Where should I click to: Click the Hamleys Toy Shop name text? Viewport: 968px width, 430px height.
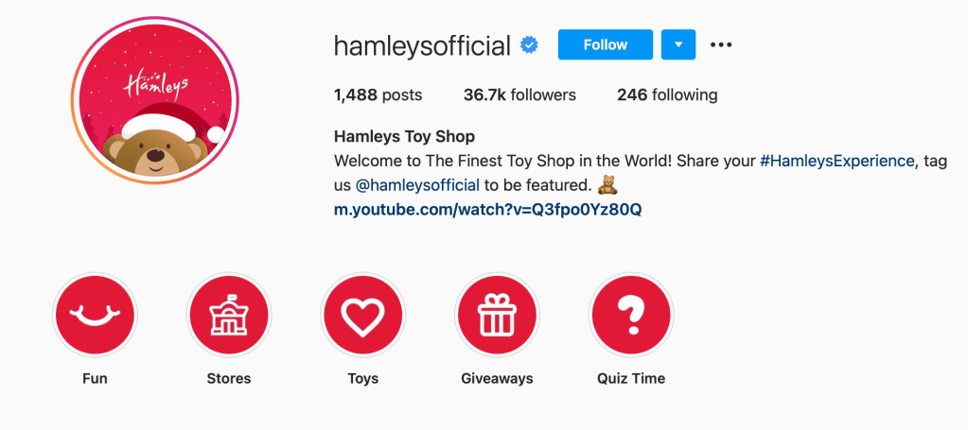coord(404,136)
